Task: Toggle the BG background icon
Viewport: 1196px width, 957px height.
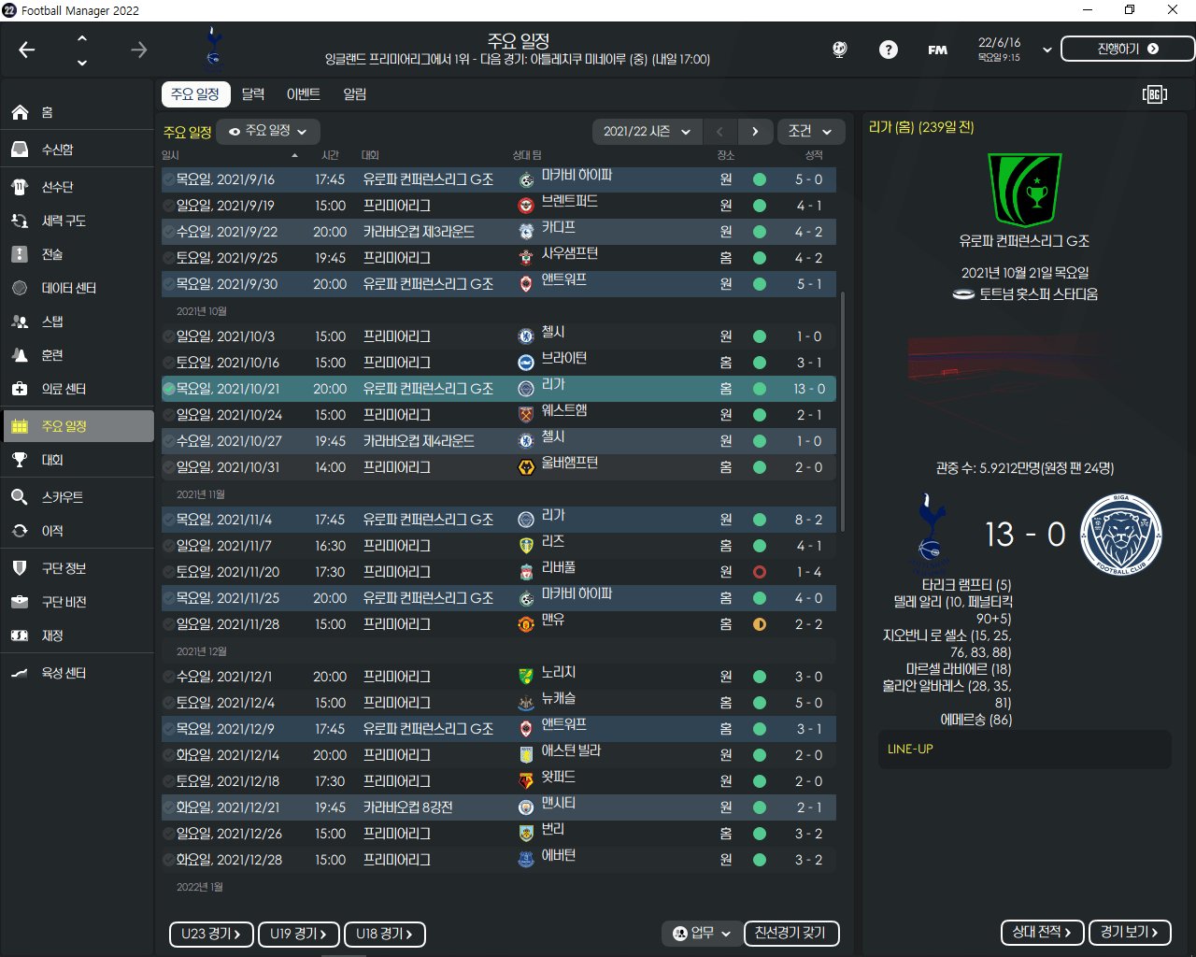Action: (1155, 94)
